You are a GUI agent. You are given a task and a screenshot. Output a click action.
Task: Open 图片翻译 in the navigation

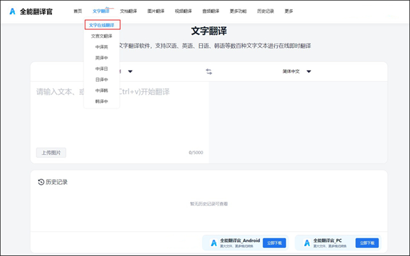click(156, 11)
